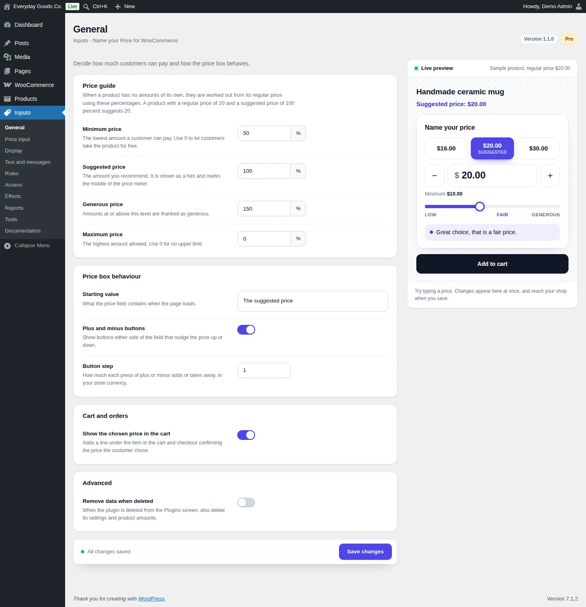Click the Demo Admin user avatar icon

[579, 7]
